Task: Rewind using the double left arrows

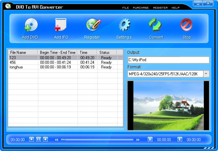Action: coord(56,140)
